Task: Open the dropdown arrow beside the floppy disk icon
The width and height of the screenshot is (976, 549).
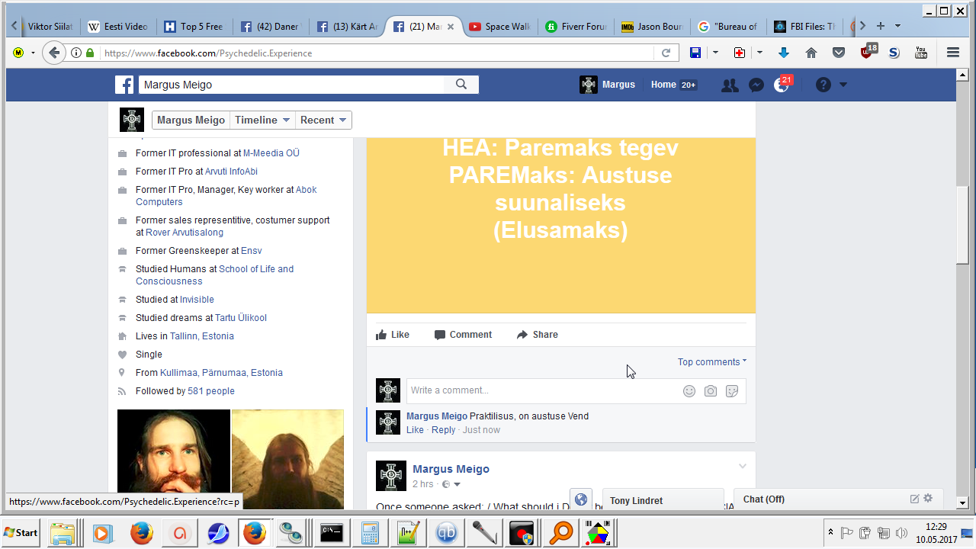Action: point(715,53)
